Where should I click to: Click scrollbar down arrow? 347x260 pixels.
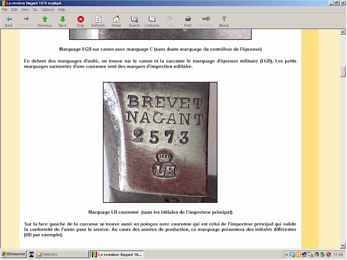343,246
